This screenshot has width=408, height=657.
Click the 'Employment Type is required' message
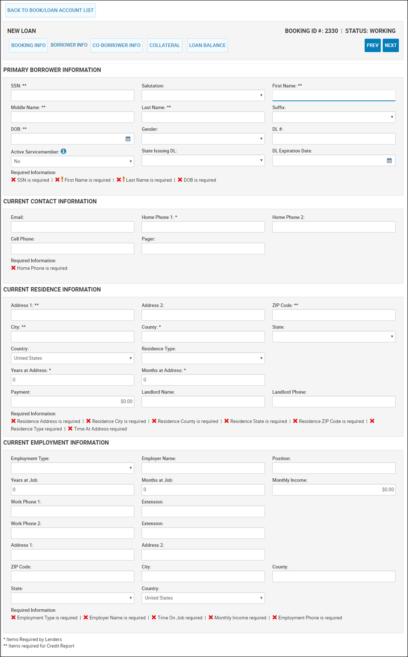click(47, 618)
